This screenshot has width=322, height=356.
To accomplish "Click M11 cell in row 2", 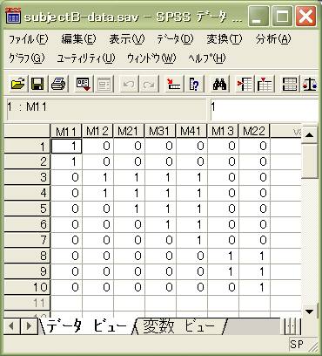I will [66, 161].
